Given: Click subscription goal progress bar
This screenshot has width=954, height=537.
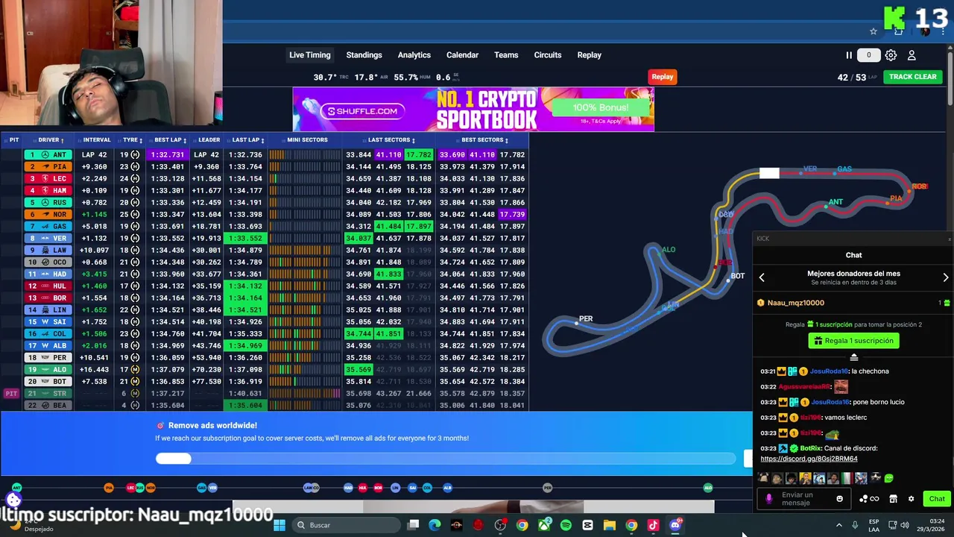Looking at the screenshot, I should pos(446,459).
